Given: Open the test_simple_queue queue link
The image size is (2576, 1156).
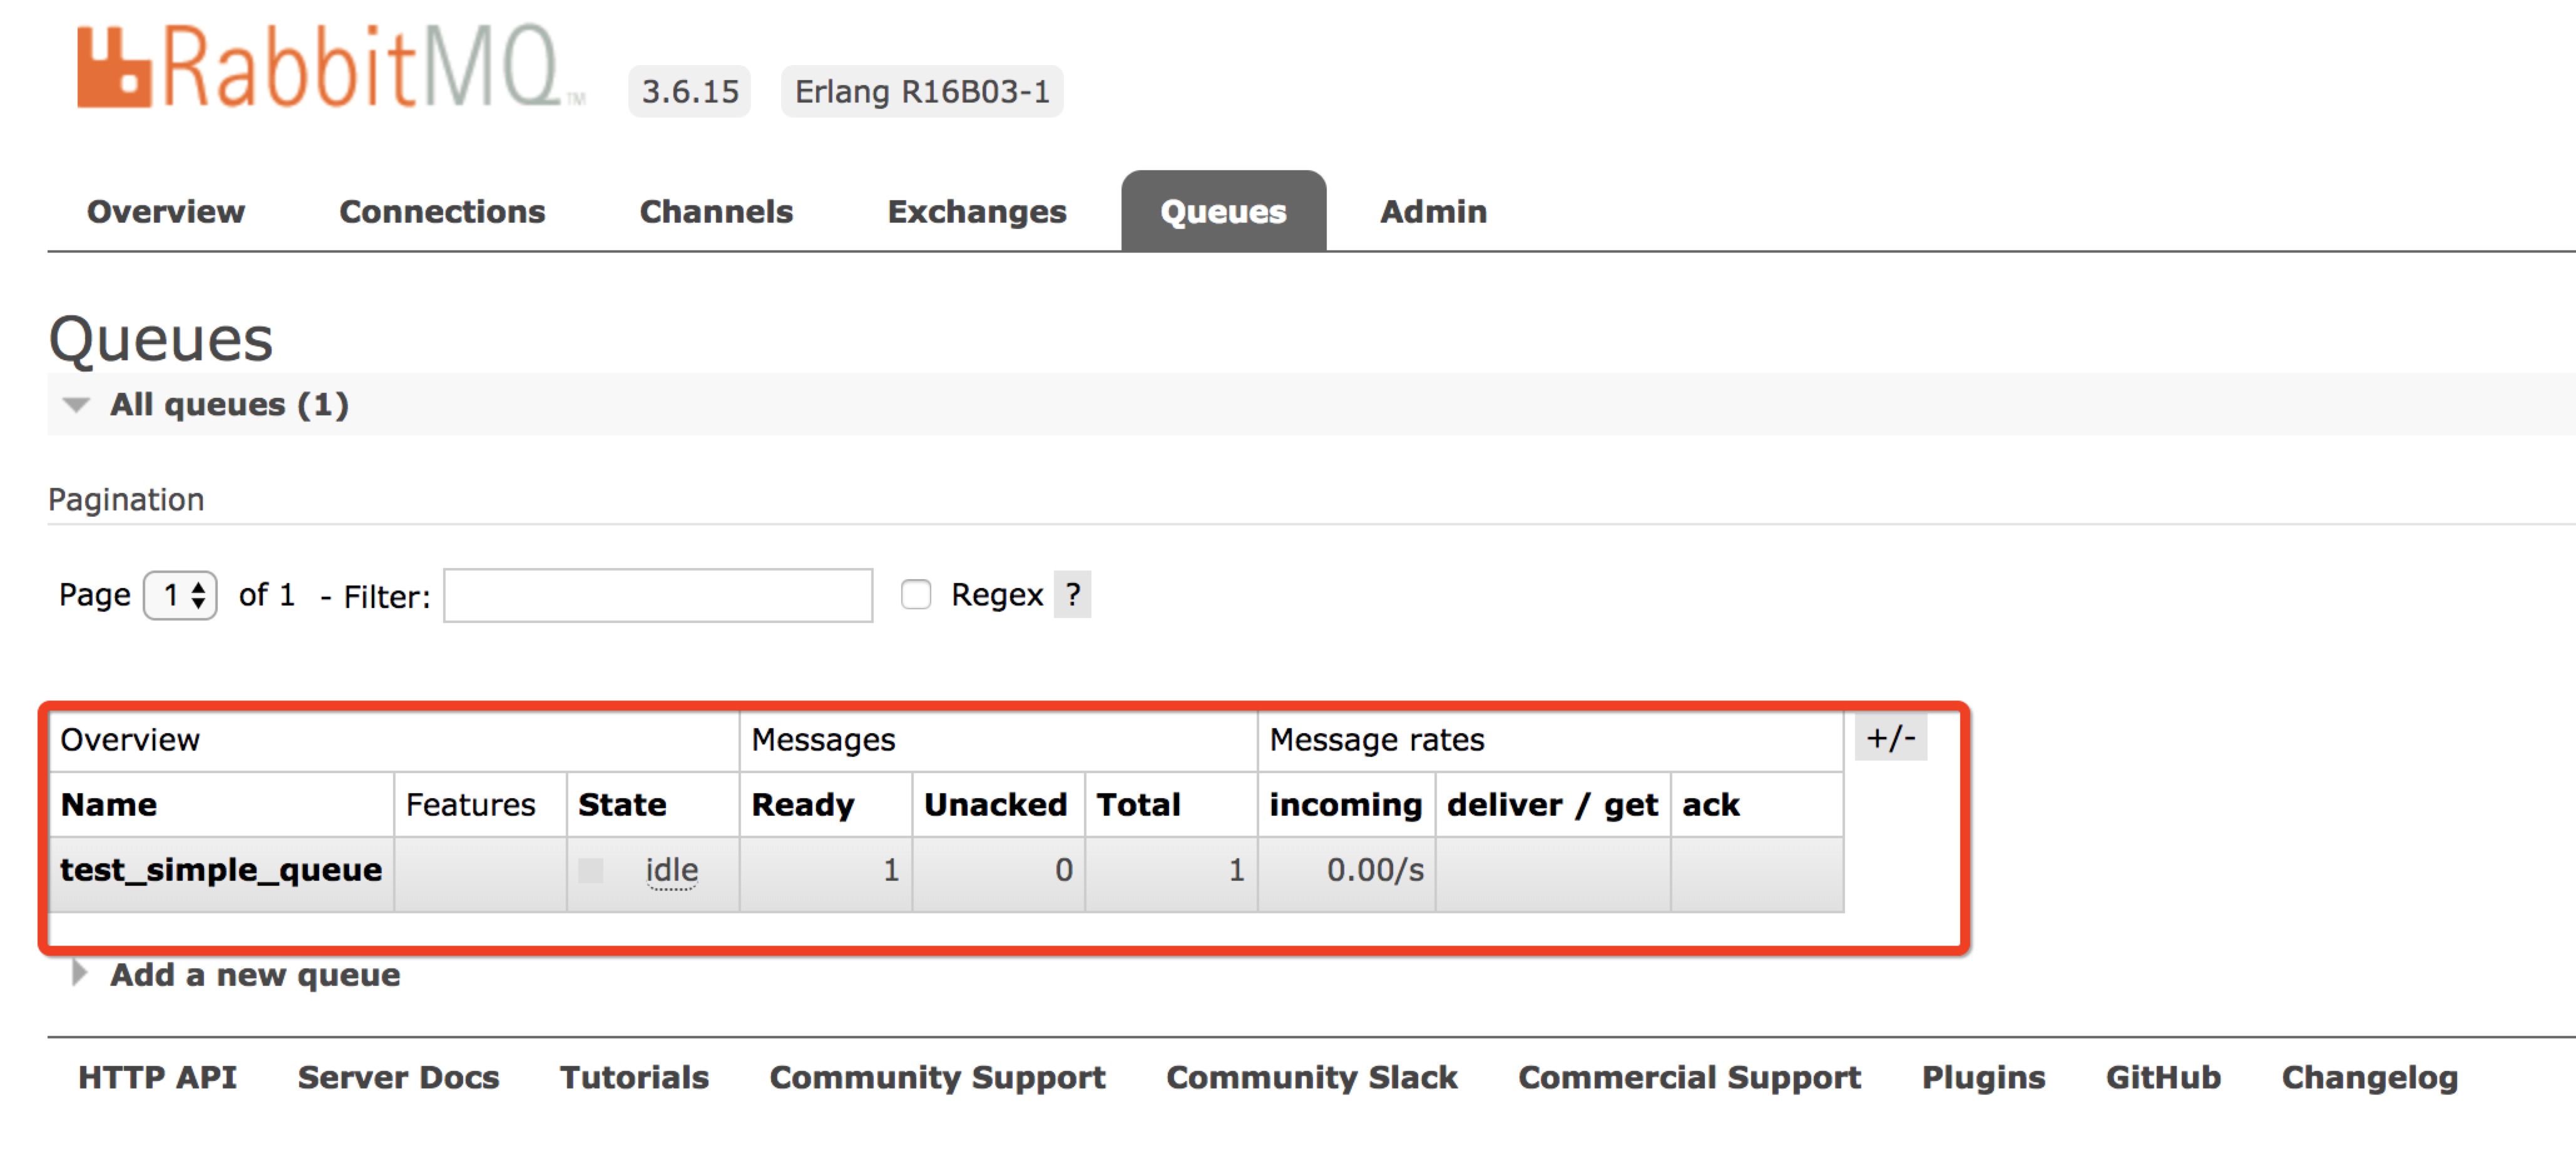Looking at the screenshot, I should pyautogui.click(x=221, y=870).
